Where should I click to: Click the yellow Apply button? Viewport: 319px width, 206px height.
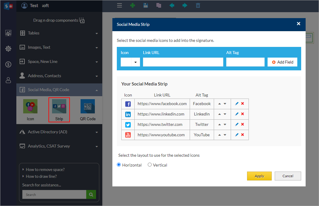[259, 176]
